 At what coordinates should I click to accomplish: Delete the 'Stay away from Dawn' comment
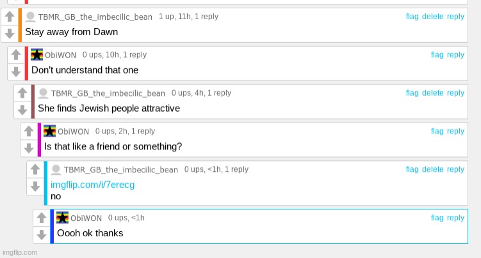tap(432, 17)
